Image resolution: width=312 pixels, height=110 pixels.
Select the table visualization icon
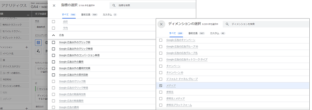38,43
